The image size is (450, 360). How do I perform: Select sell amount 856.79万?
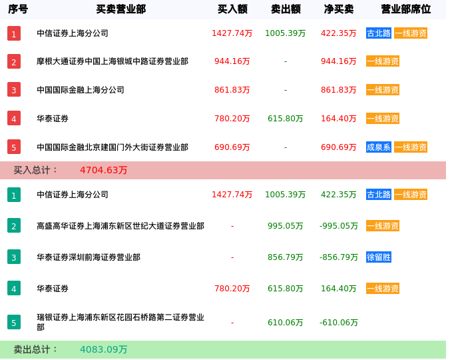point(286,257)
